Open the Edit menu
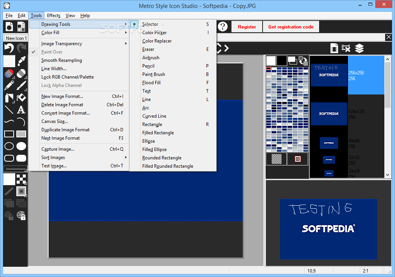 (21, 15)
